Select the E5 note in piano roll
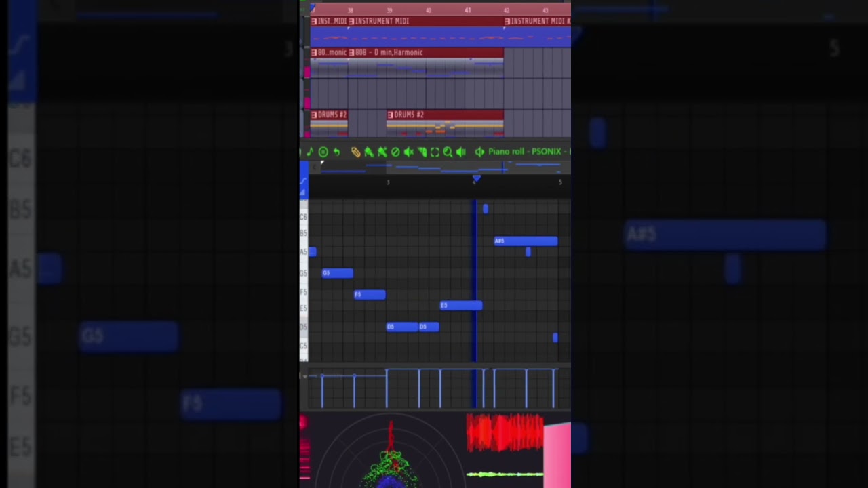The width and height of the screenshot is (868, 488). pos(461,305)
